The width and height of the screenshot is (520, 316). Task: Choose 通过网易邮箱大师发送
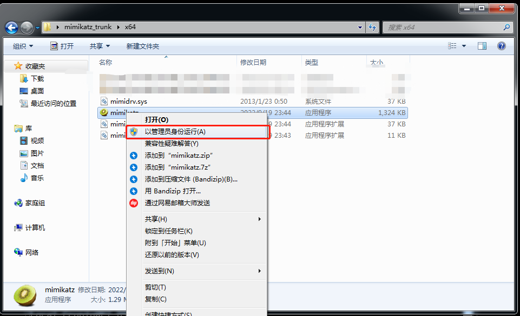tap(196, 203)
